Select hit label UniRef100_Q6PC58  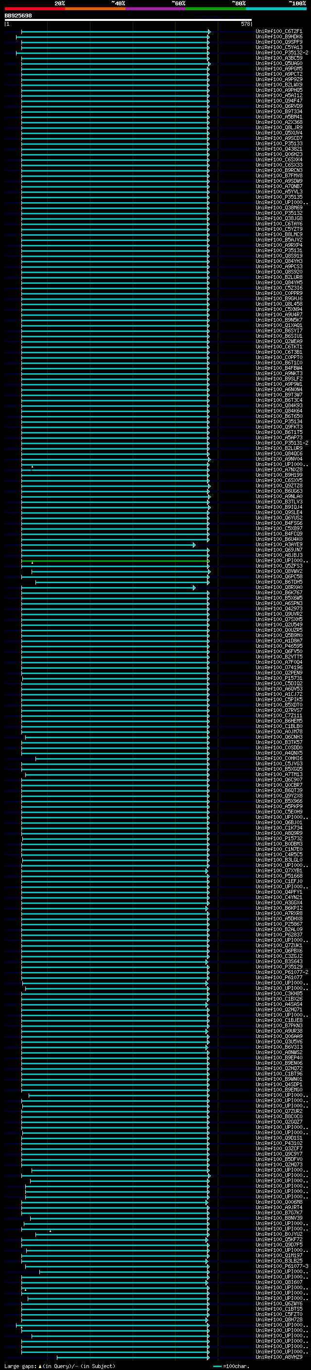279,576
